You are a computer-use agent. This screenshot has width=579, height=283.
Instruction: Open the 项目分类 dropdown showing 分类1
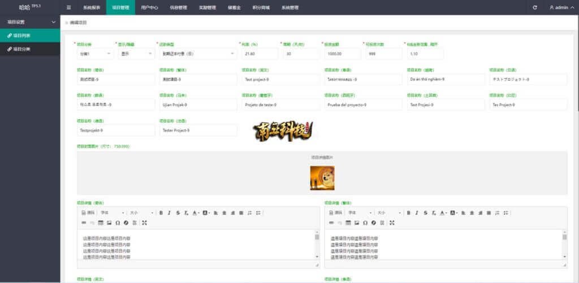[x=94, y=54]
